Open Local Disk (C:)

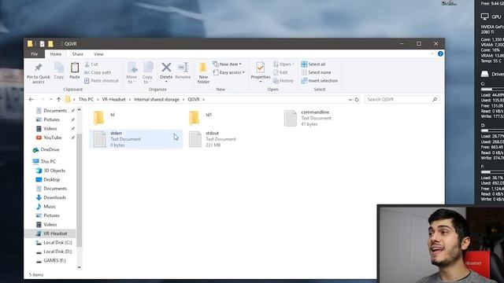54,242
